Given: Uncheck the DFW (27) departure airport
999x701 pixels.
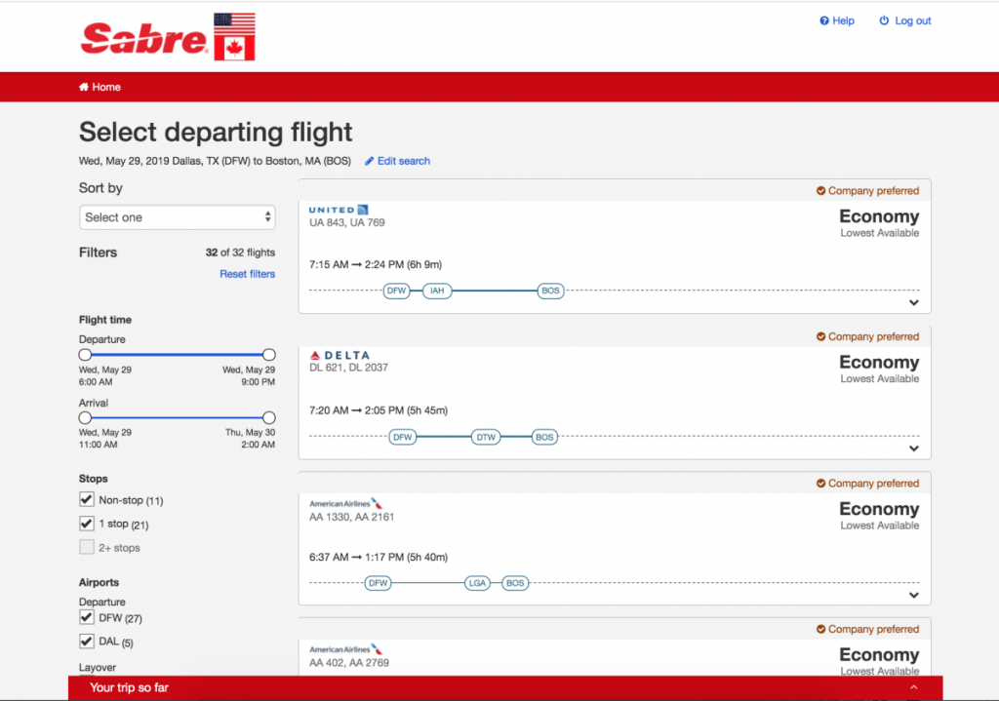Looking at the screenshot, I should [87, 617].
